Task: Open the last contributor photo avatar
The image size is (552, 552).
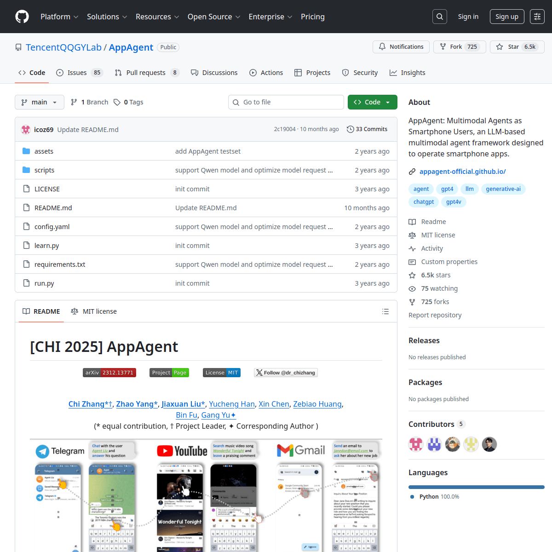Action: click(489, 444)
